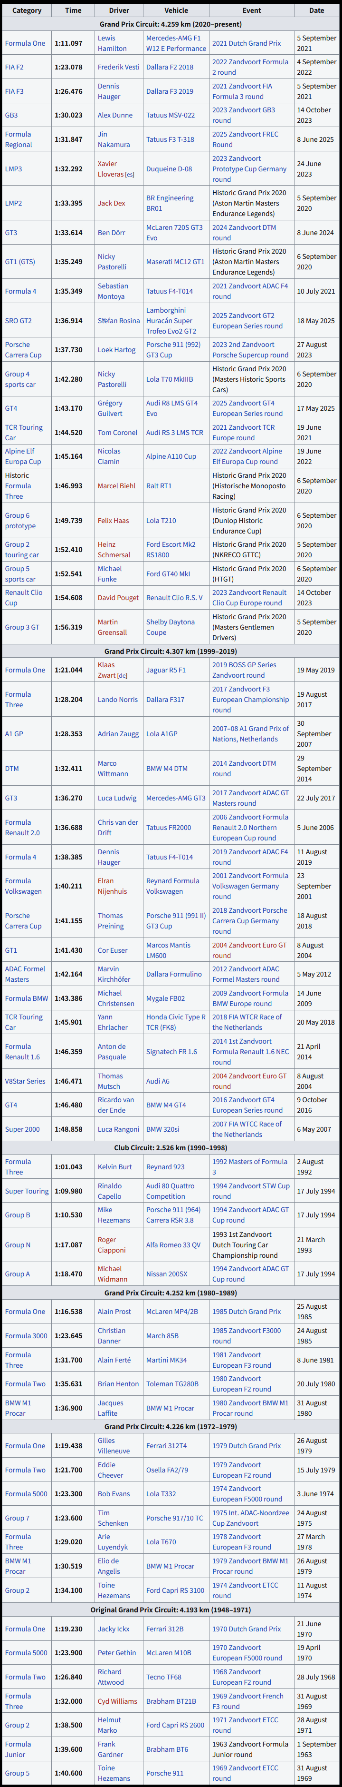342x1787 pixels.
Task: Open the Alain Prost link
Action: pos(115,1311)
